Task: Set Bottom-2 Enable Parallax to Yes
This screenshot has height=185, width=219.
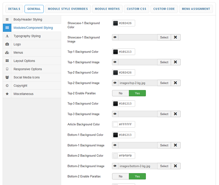Action: (137, 176)
